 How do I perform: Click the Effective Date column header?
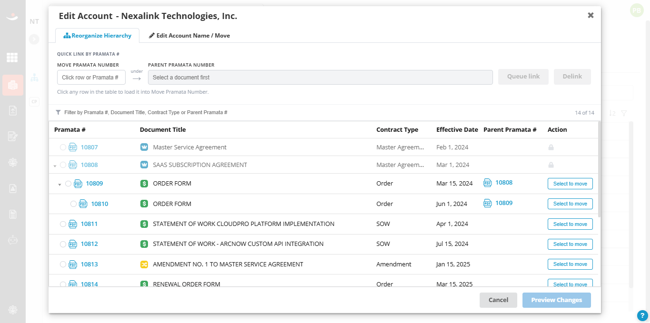click(457, 130)
